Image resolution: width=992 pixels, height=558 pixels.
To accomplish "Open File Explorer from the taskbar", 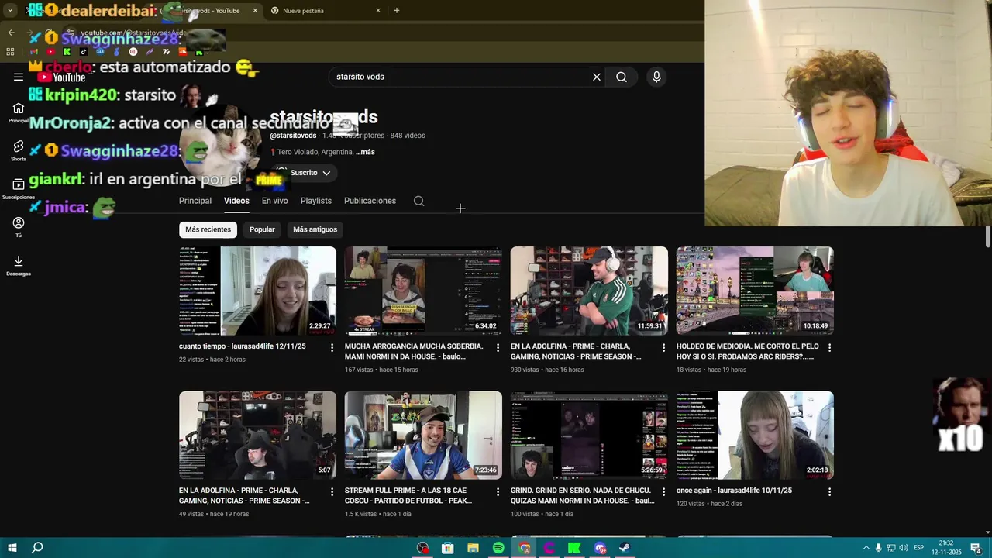I will pos(473,548).
